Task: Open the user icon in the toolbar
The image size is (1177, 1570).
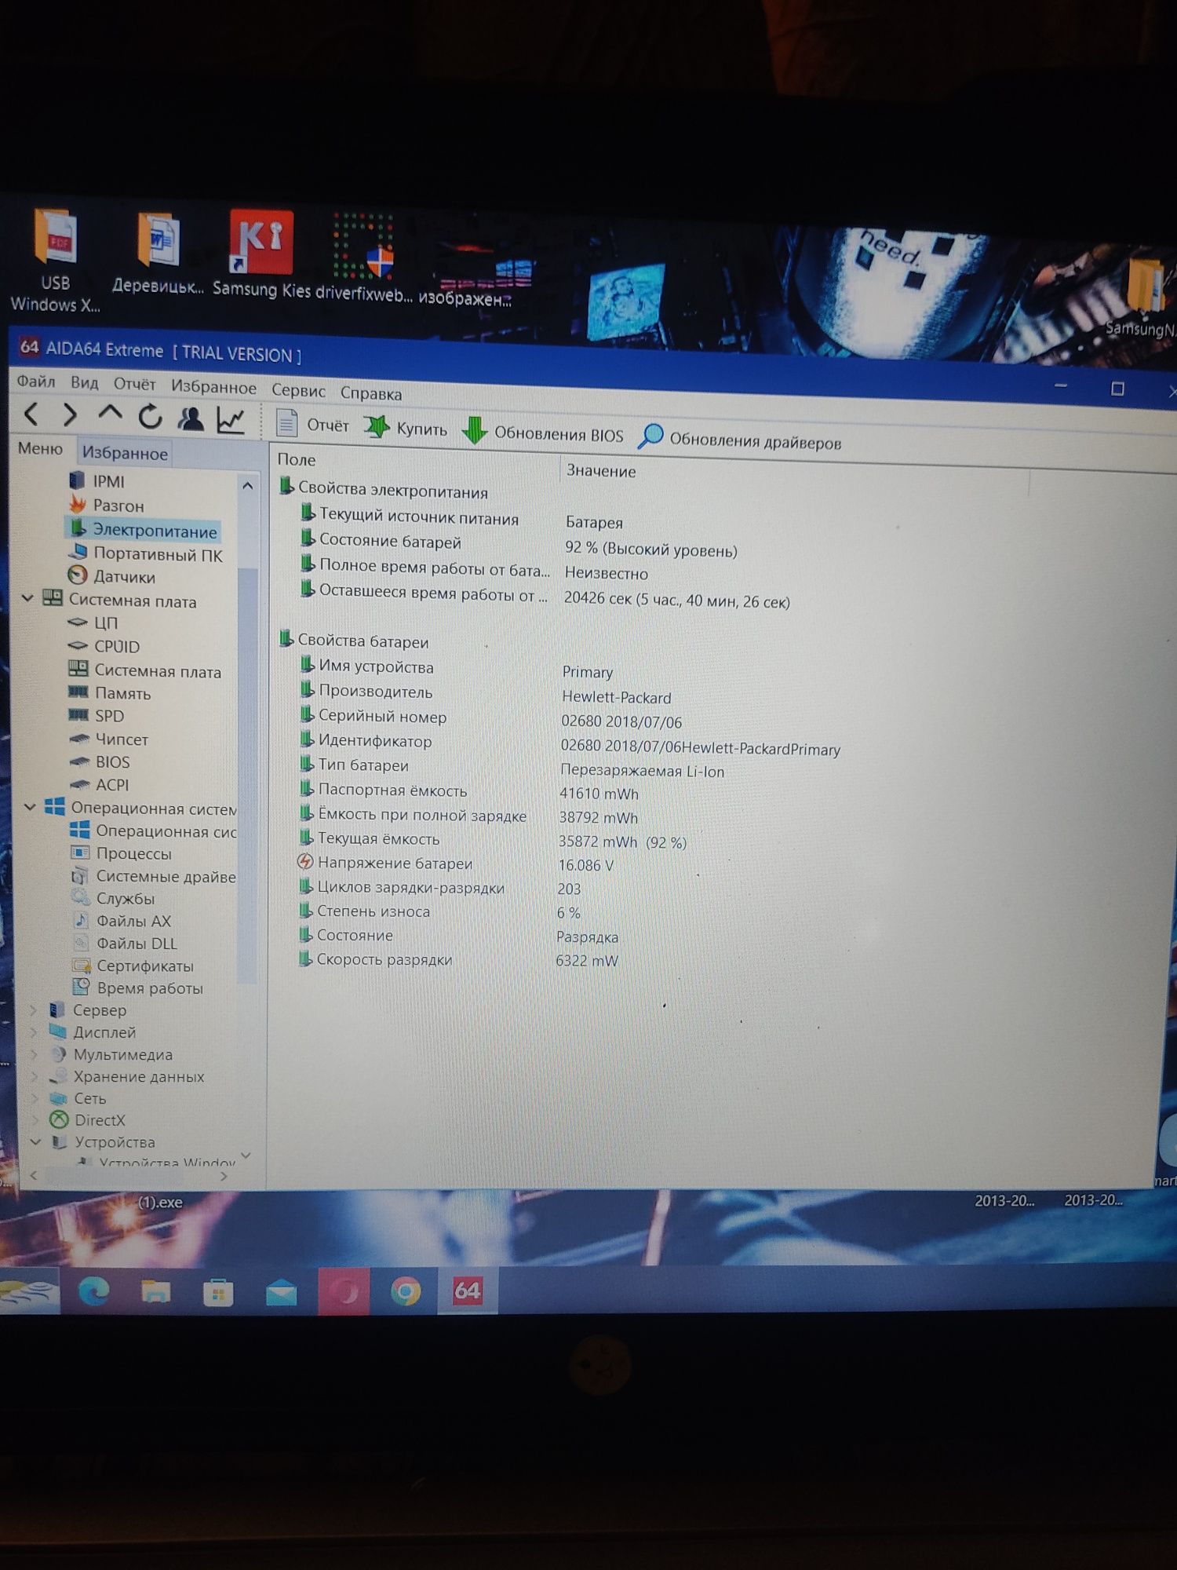Action: coord(190,419)
